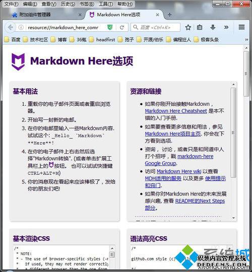Open the downloads arrow icon
Viewport: 252px width, 272px height.
coord(213,27)
